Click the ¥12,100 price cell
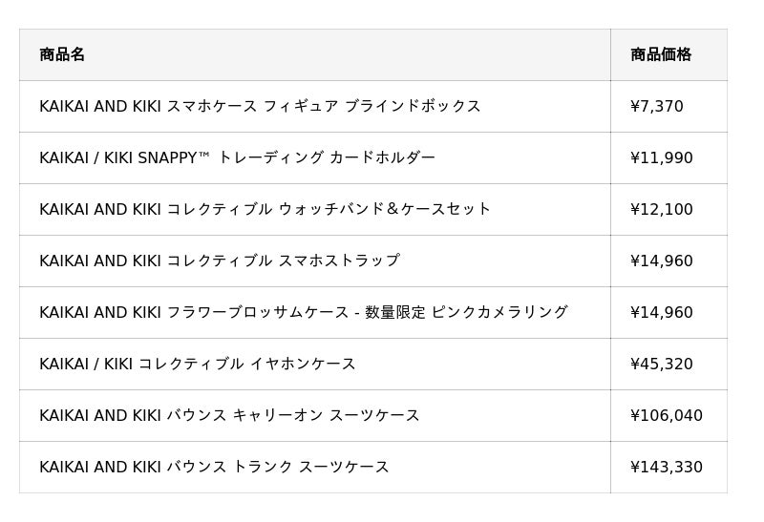 point(662,209)
